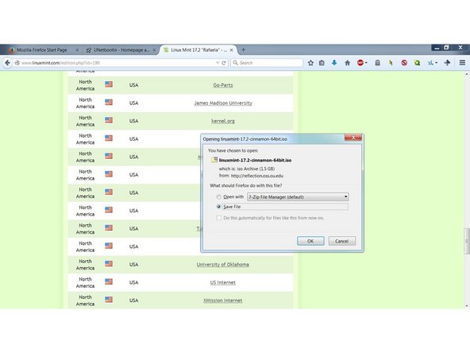This screenshot has width=470, height=353.
Task: Open a new tab with plus button
Action: [244, 50]
